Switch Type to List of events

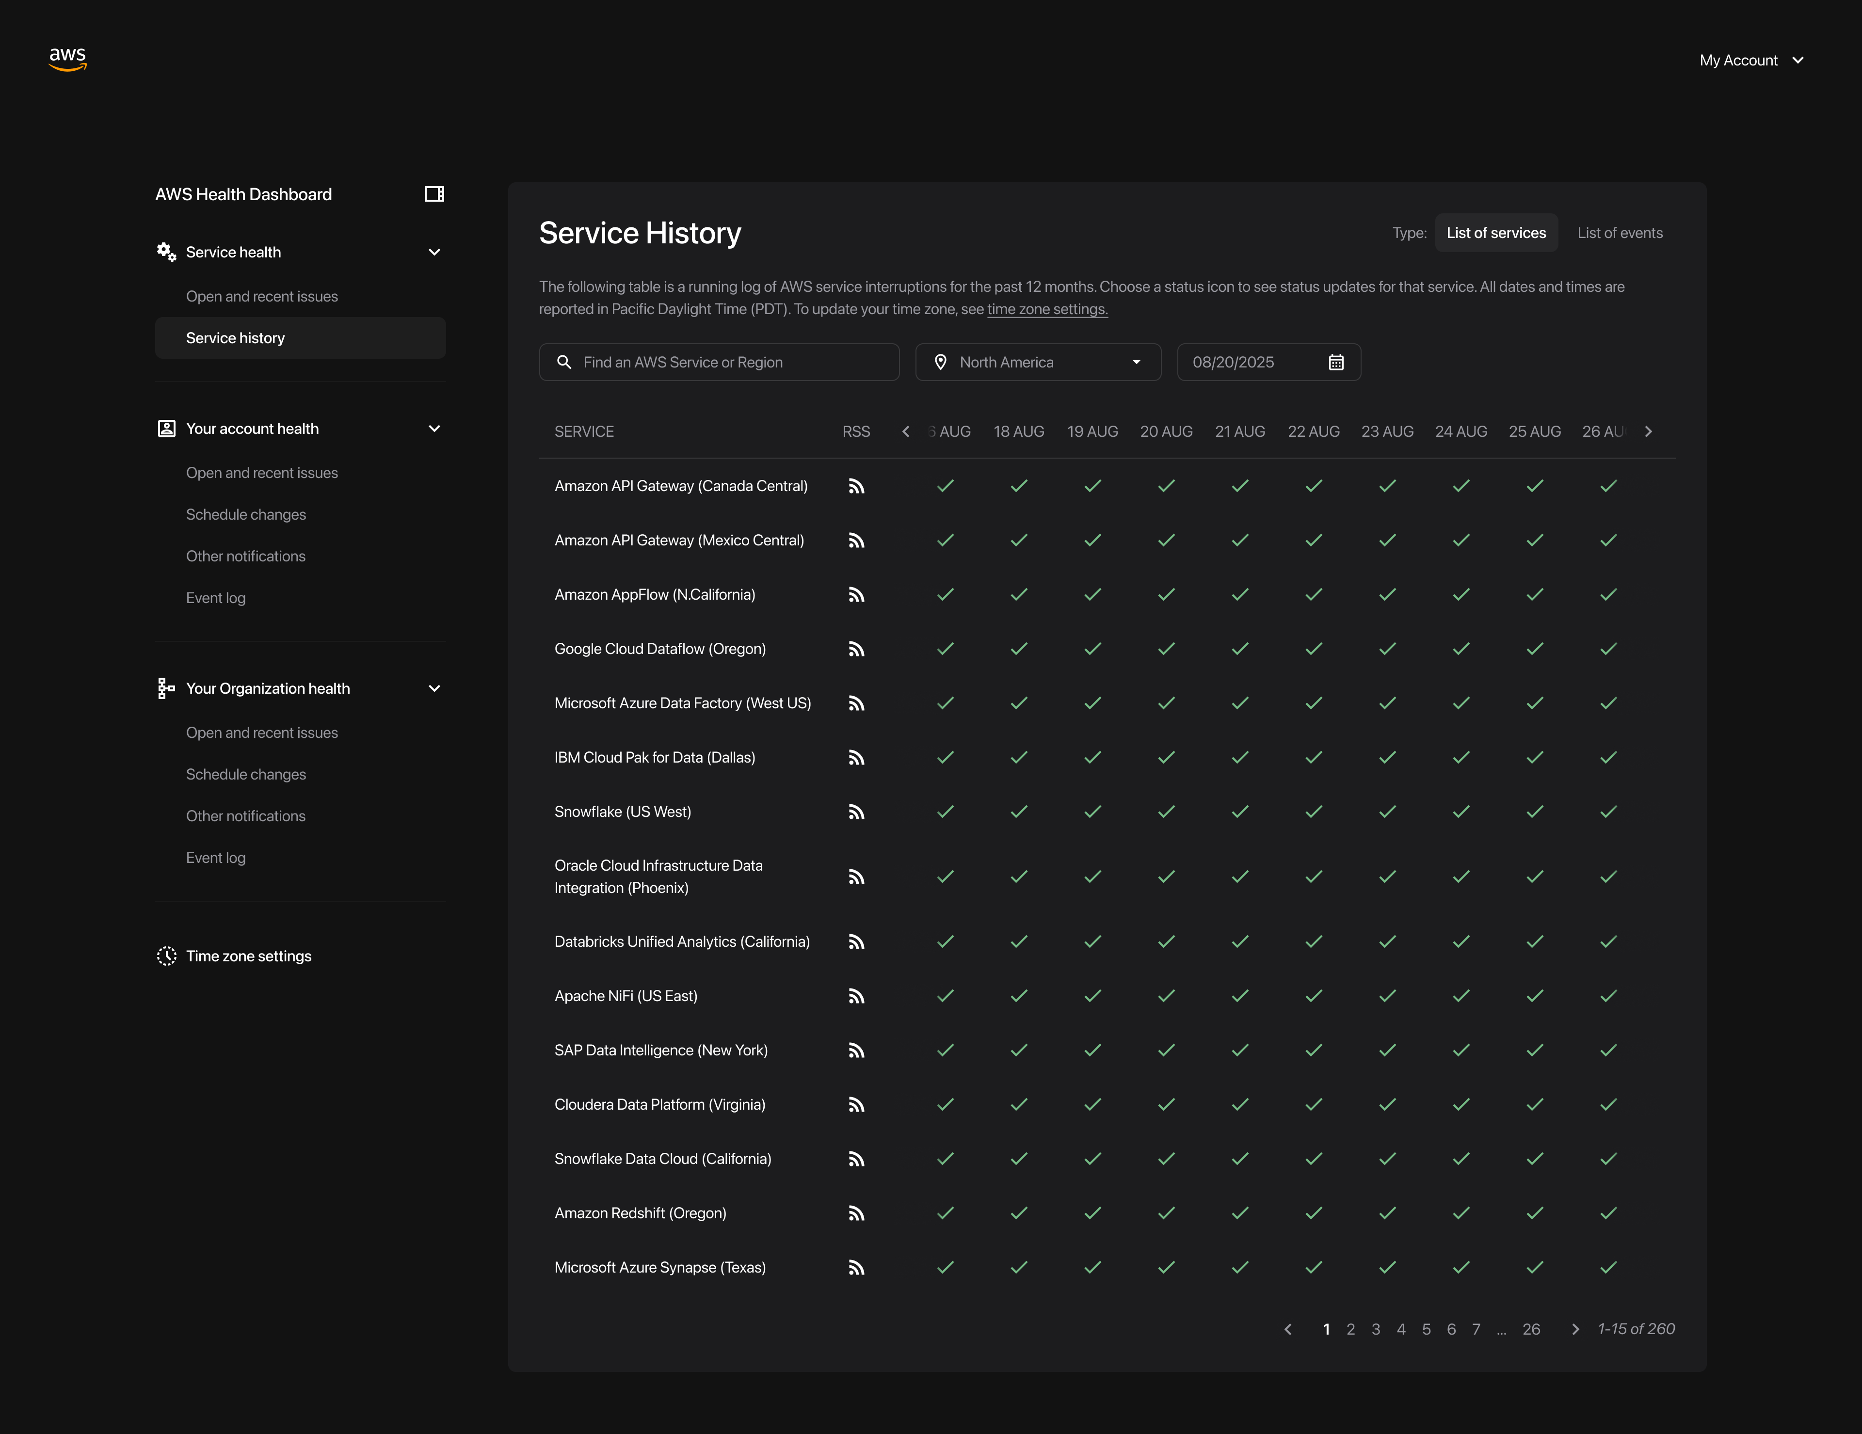[1620, 232]
